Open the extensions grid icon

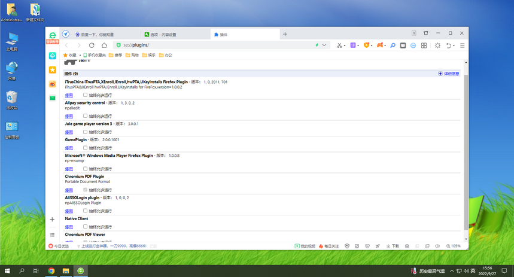pos(424,45)
